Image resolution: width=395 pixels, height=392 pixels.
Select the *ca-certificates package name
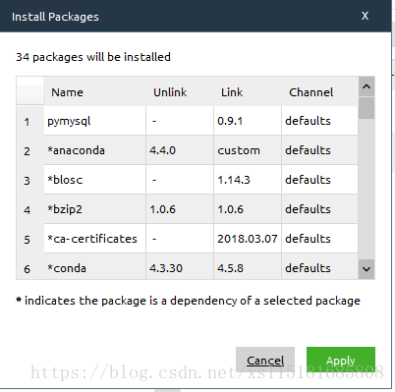[x=95, y=239]
